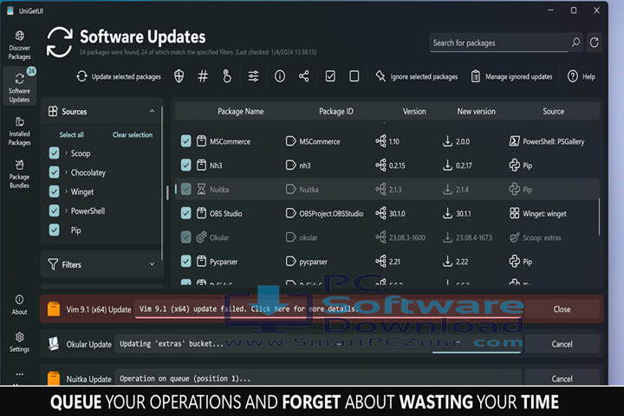The image size is (624, 416).
Task: Open the more options ellipsis in sidebar
Action: point(19,374)
